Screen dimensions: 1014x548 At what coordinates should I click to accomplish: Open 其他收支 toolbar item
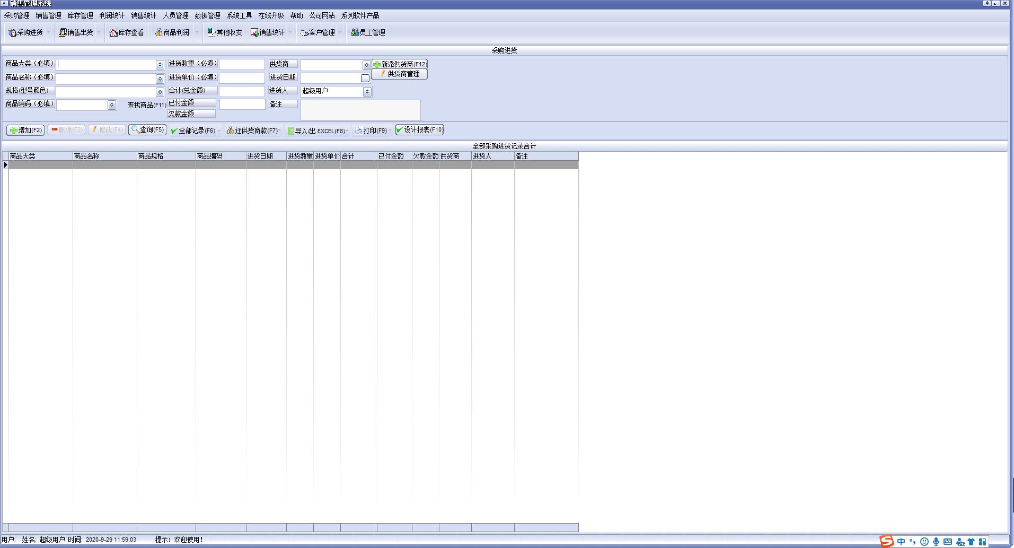(x=225, y=32)
